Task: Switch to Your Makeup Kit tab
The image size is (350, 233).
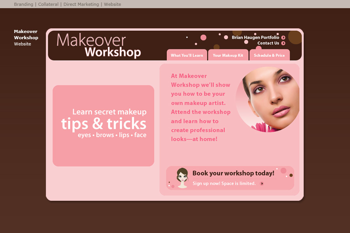Action: pos(228,55)
